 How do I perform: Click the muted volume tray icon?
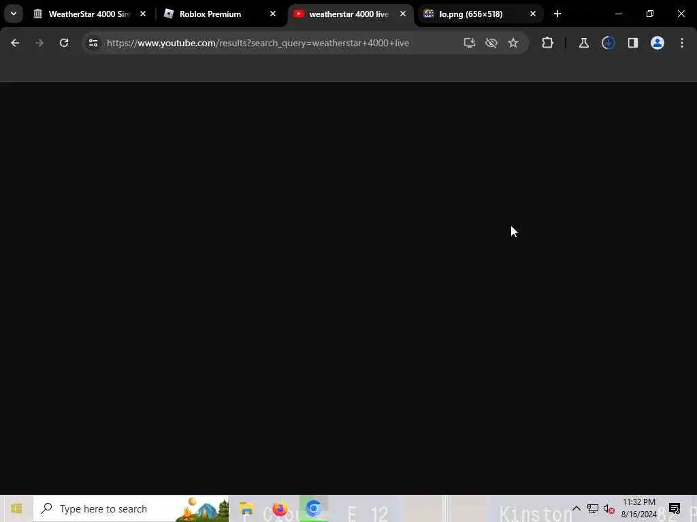(x=609, y=509)
